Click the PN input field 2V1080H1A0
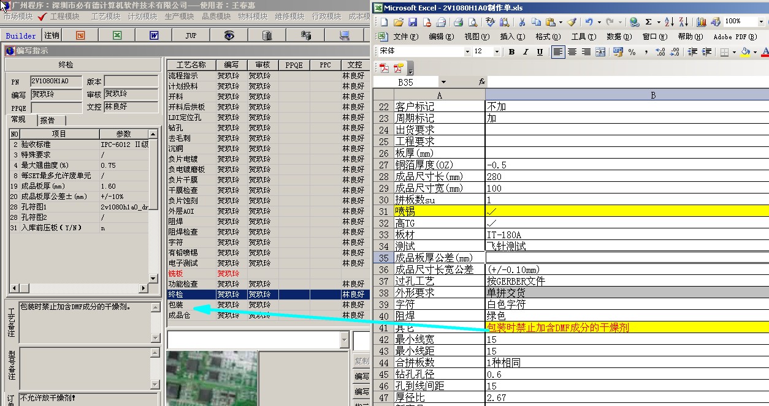Viewport: 769px width, 406px height. click(56, 81)
